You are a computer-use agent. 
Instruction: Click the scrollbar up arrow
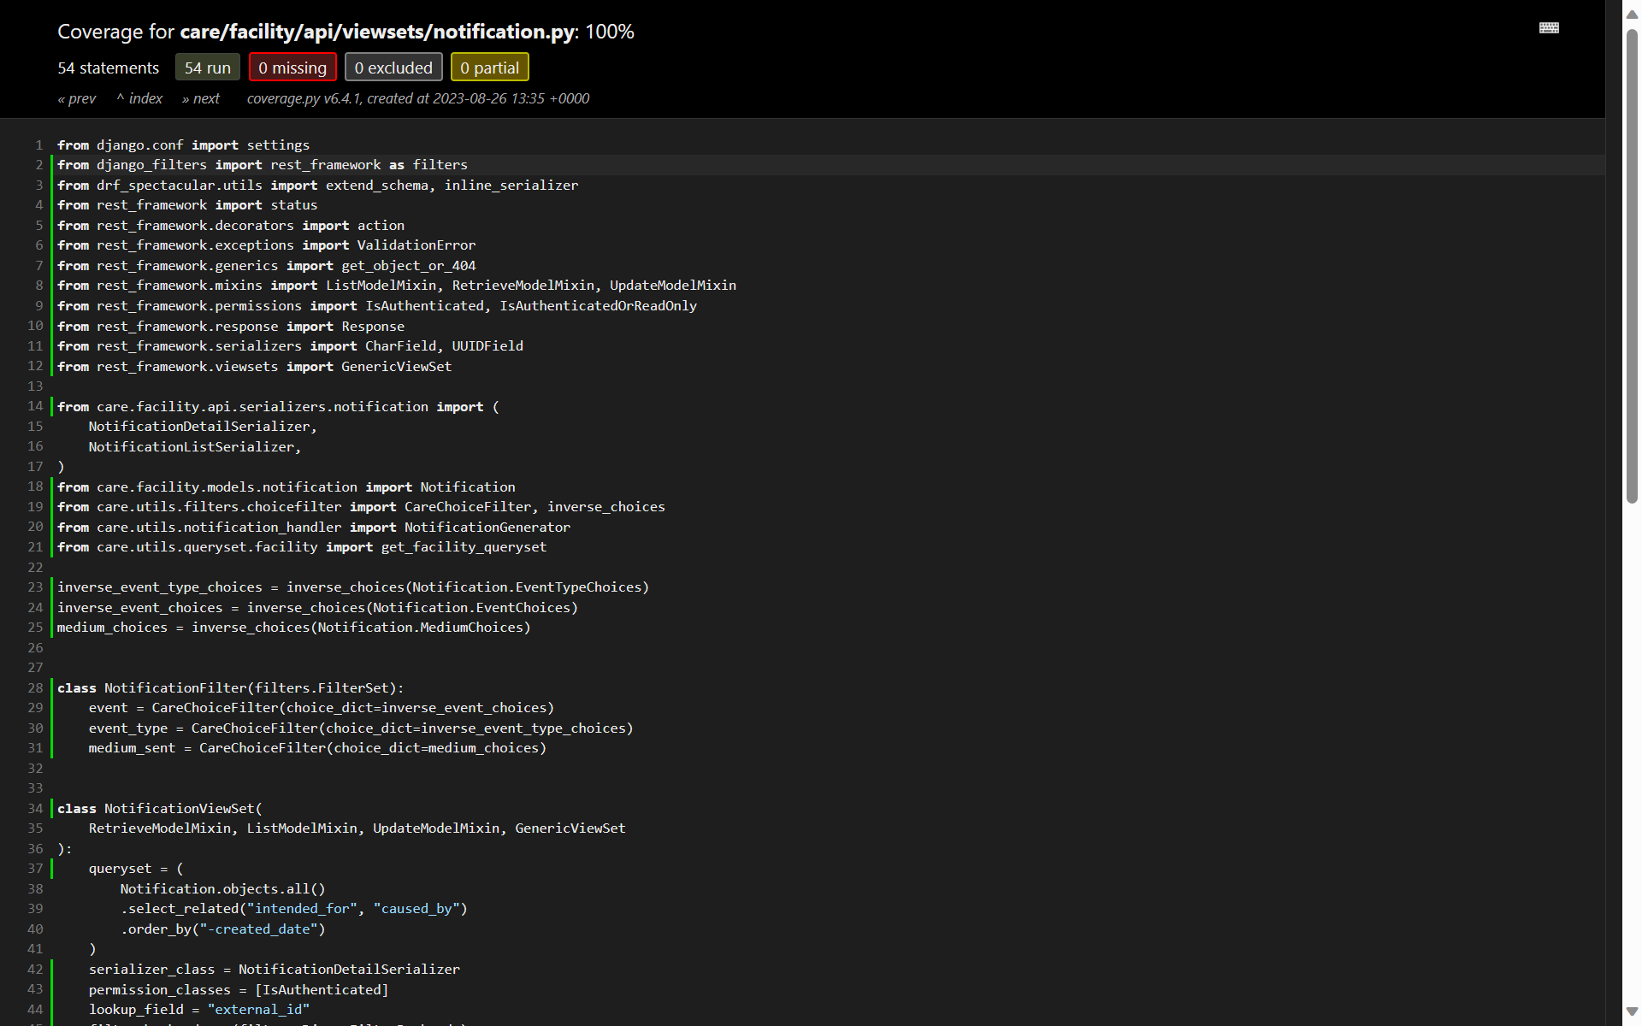click(1631, 14)
